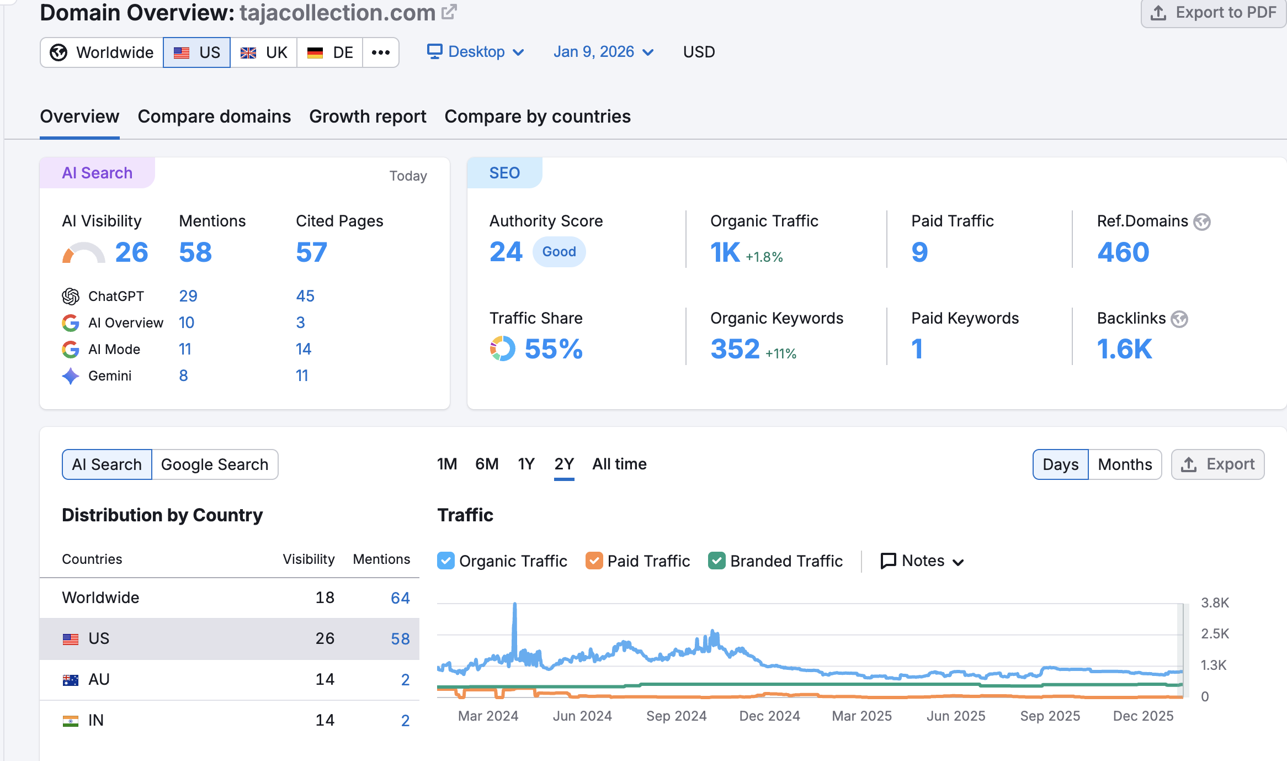Open the Growth report tab
Viewport: 1287px width, 761px height.
coord(368,117)
